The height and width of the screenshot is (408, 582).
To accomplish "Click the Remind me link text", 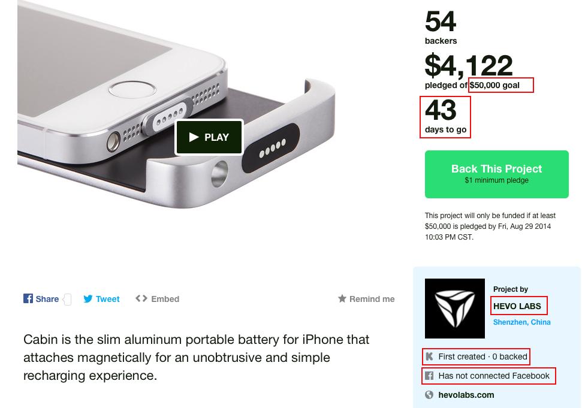I will click(372, 299).
